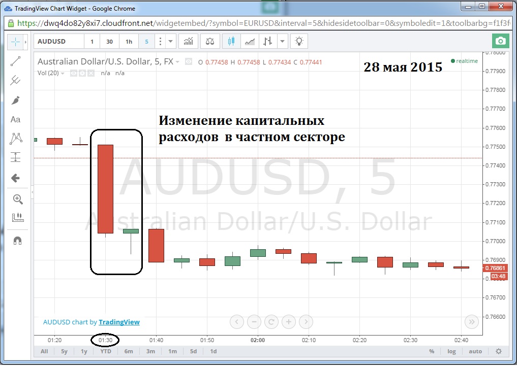Click the back arrow tool icon
The height and width of the screenshot is (368, 517).
[x=15, y=178]
